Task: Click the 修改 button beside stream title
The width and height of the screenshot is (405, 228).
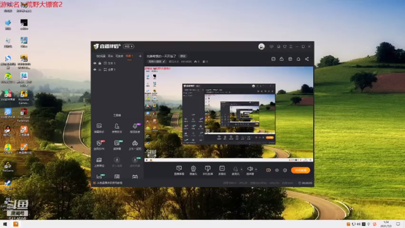Action: coord(183,56)
